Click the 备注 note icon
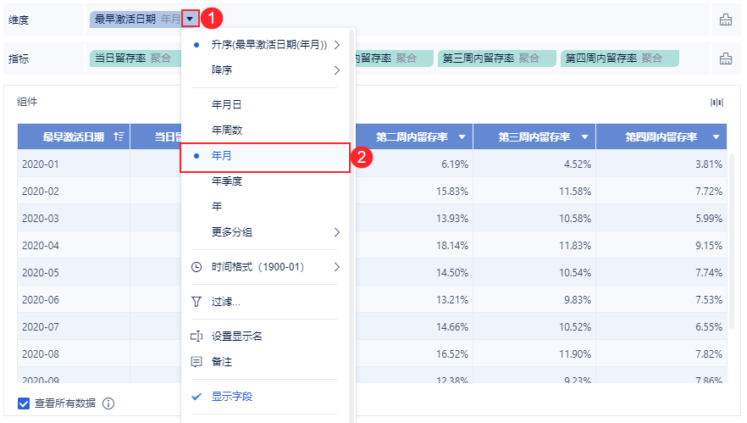747x423 pixels. 196,362
